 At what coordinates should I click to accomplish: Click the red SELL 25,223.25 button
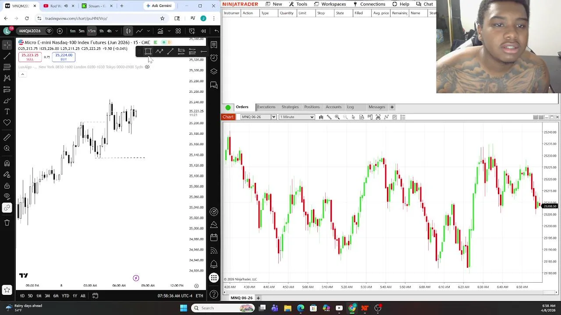pos(30,57)
